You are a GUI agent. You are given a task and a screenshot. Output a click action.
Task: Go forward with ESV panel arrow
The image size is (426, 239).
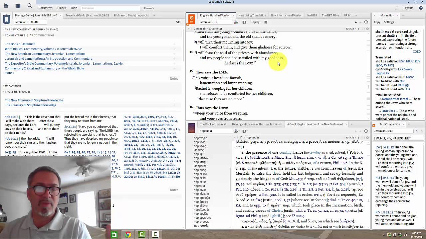tap(360, 22)
